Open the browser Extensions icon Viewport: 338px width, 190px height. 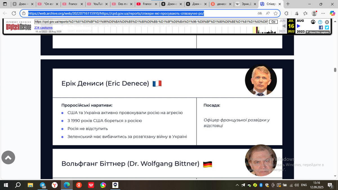[286, 13]
